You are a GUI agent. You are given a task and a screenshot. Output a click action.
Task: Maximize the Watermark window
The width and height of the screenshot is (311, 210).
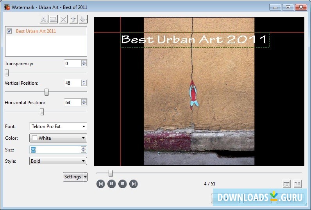(x=288, y=7)
